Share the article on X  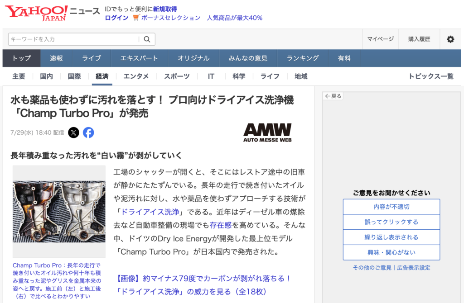[x=74, y=133]
